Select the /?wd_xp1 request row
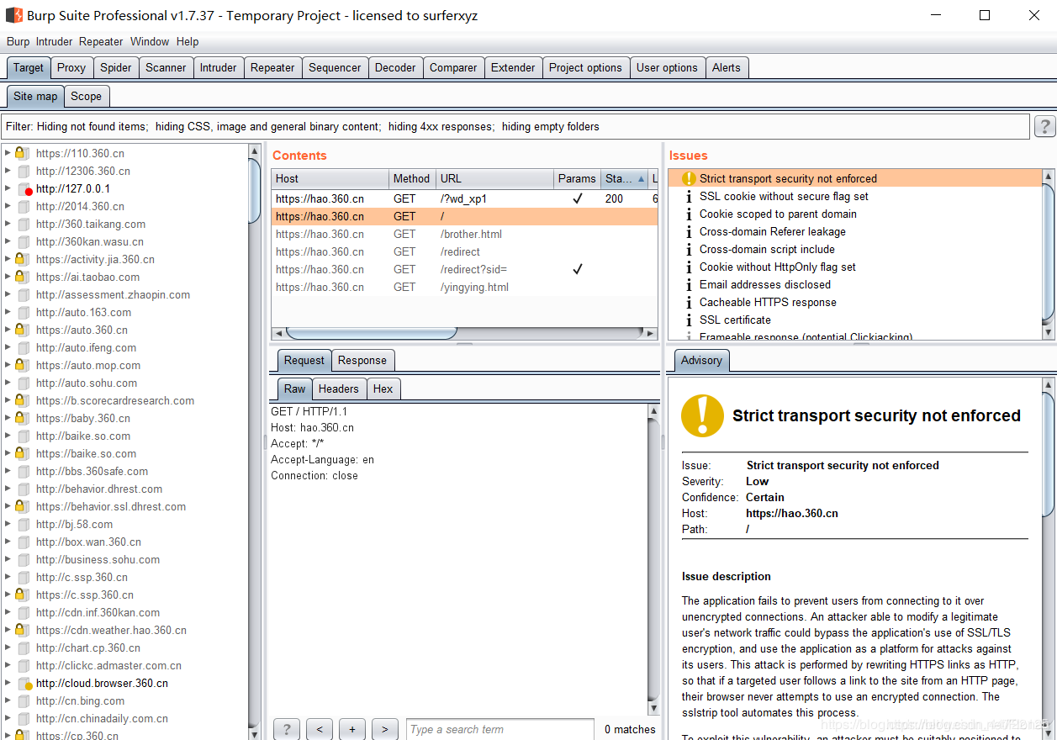The height and width of the screenshot is (740, 1057). tap(465, 198)
